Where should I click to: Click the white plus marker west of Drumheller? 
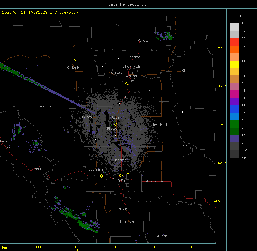[x=182, y=112]
